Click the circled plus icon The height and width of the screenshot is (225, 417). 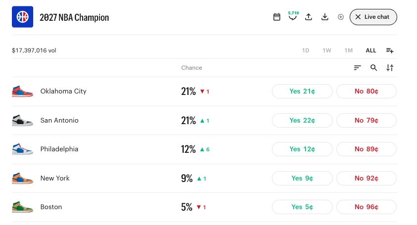click(x=341, y=17)
